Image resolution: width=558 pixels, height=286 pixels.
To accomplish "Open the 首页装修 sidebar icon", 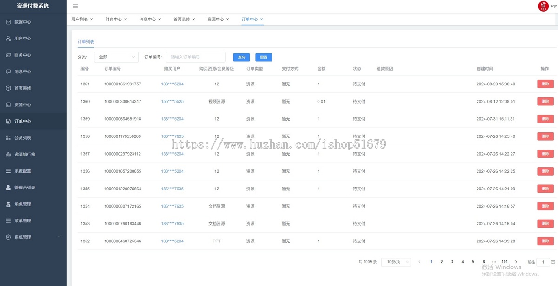I will (x=8, y=88).
